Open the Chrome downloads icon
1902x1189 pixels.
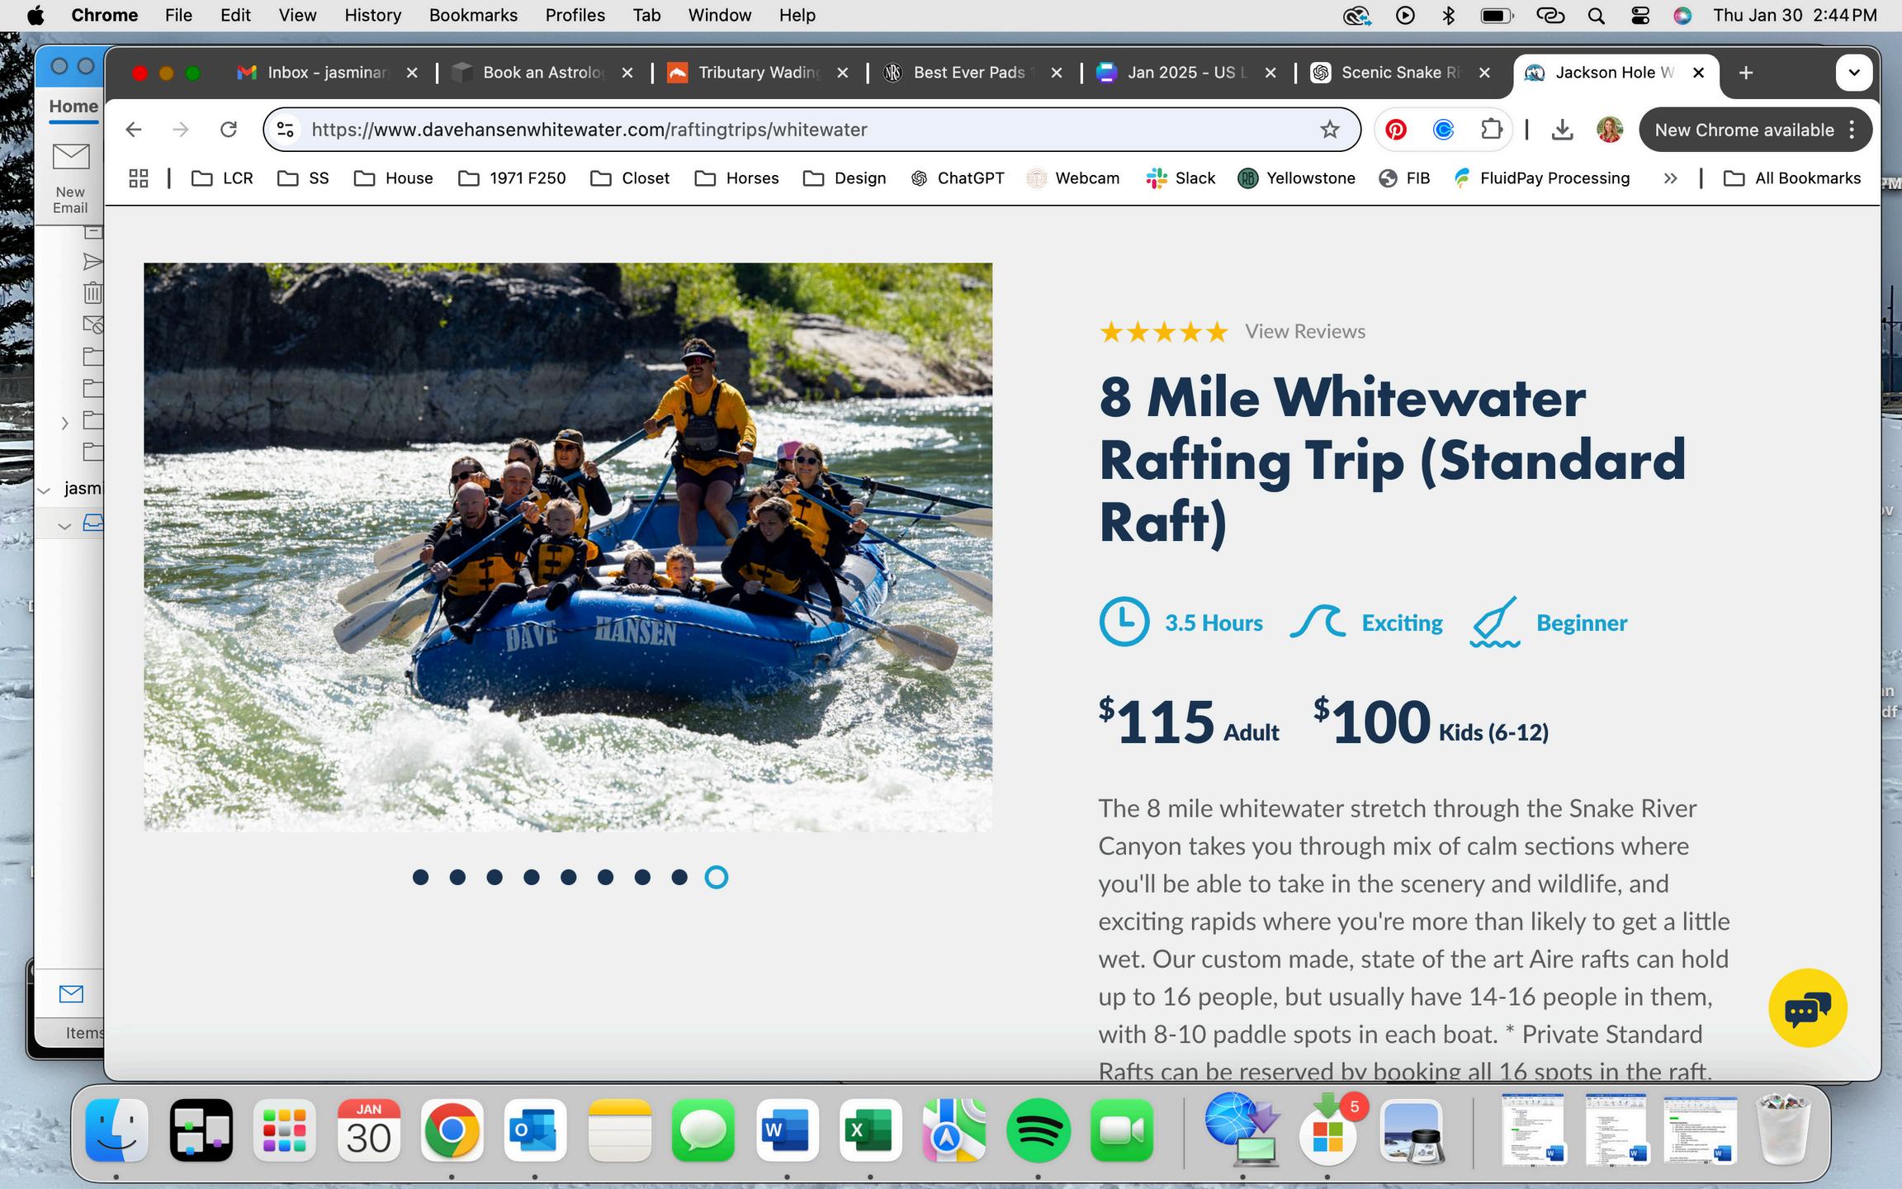(x=1562, y=130)
